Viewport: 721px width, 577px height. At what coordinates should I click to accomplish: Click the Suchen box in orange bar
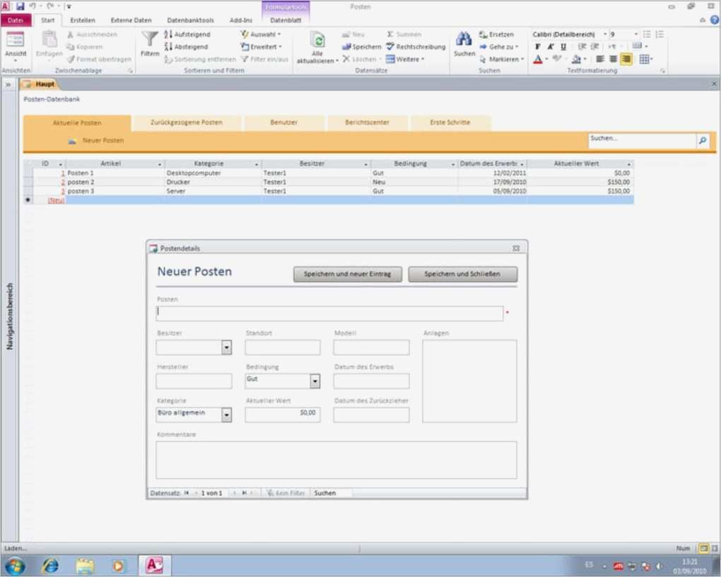[643, 140]
